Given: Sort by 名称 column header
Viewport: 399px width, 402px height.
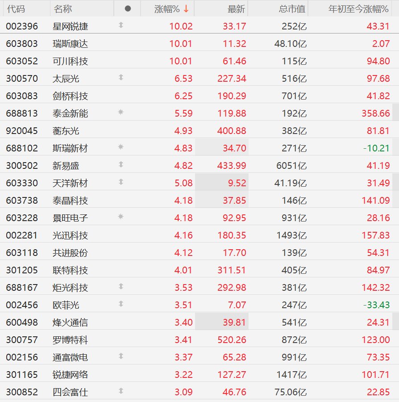Looking at the screenshot, I should [63, 9].
